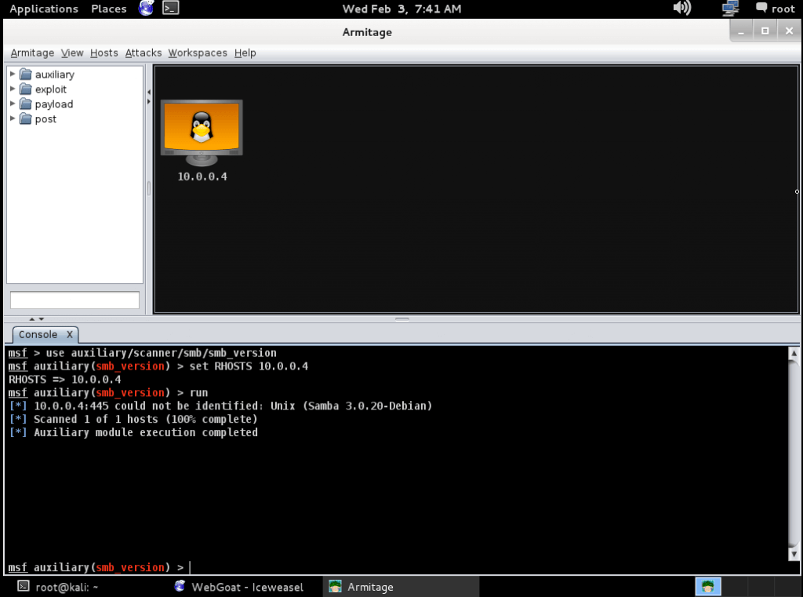Expand the payload module tree
803x597 pixels.
click(x=13, y=104)
